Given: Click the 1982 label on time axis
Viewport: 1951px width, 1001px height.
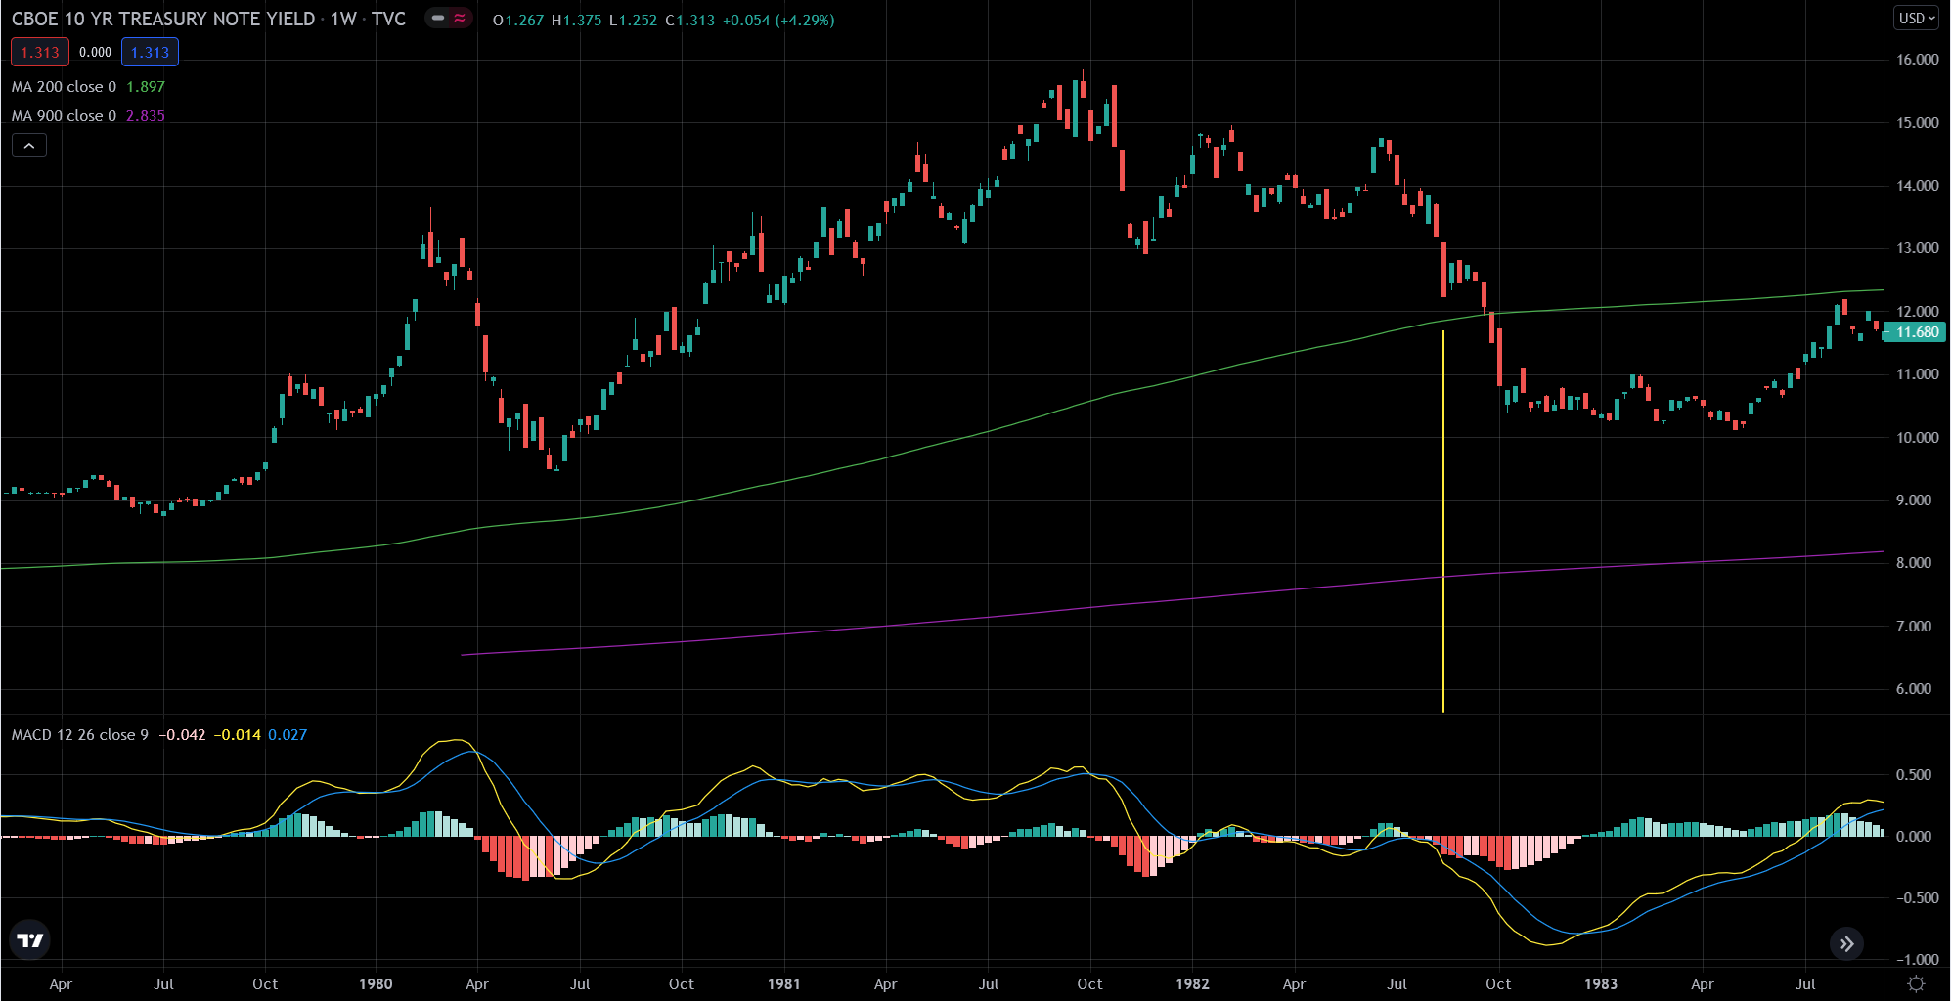Looking at the screenshot, I should [x=1192, y=984].
